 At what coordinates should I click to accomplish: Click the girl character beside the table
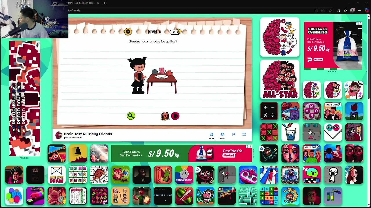[138, 75]
